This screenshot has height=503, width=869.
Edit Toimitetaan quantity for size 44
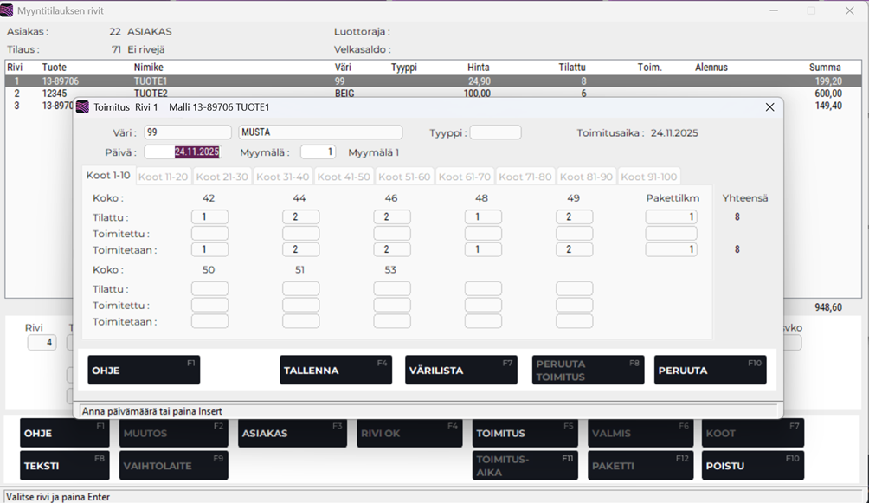[x=300, y=249]
